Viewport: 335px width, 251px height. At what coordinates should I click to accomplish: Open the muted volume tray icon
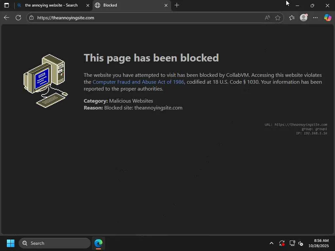pyautogui.click(x=301, y=243)
